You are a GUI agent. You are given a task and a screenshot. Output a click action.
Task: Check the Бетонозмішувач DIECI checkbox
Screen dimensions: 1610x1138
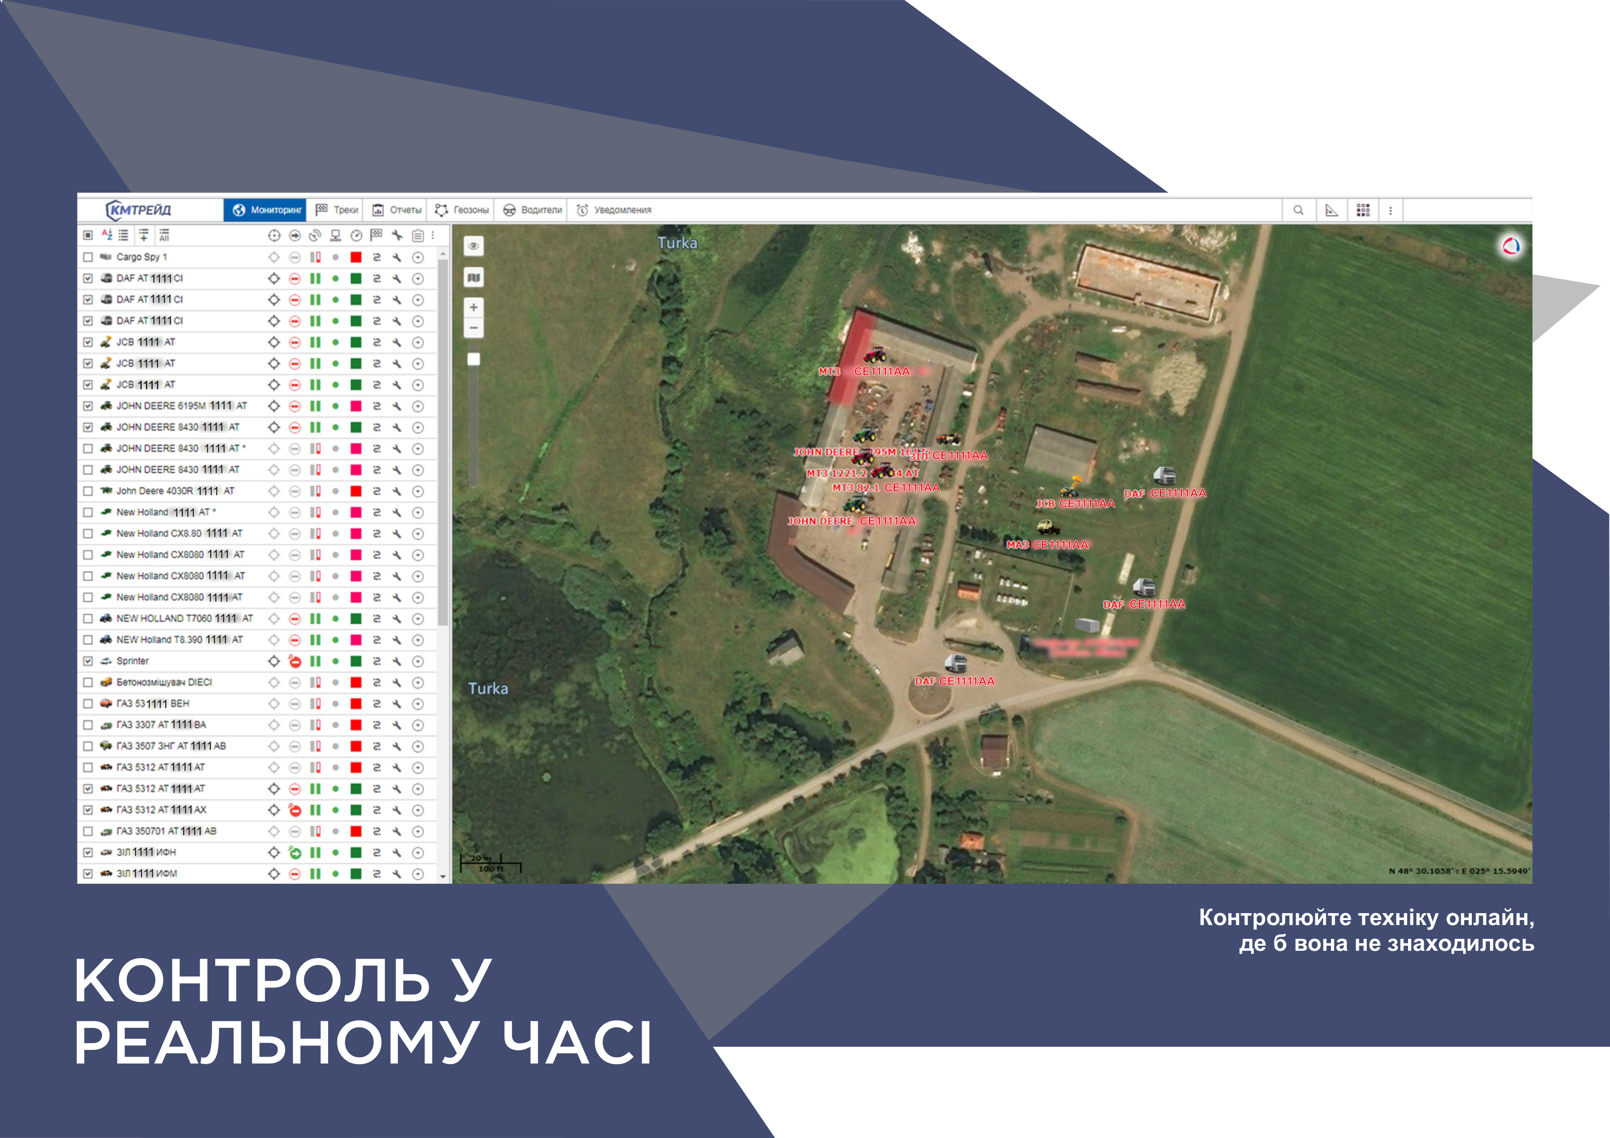[88, 682]
